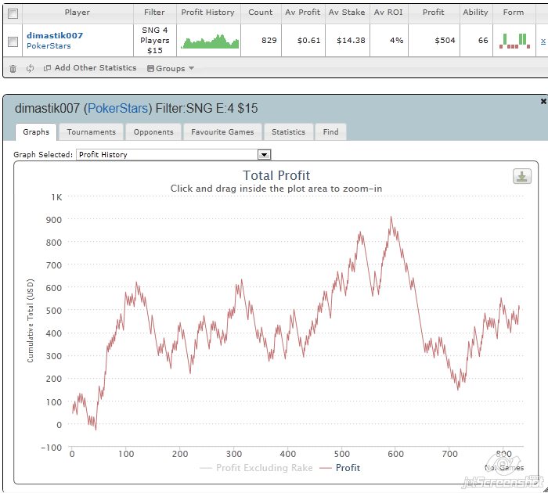The height and width of the screenshot is (493, 548).
Task: Open the Profit History mini graph
Action: (x=209, y=41)
